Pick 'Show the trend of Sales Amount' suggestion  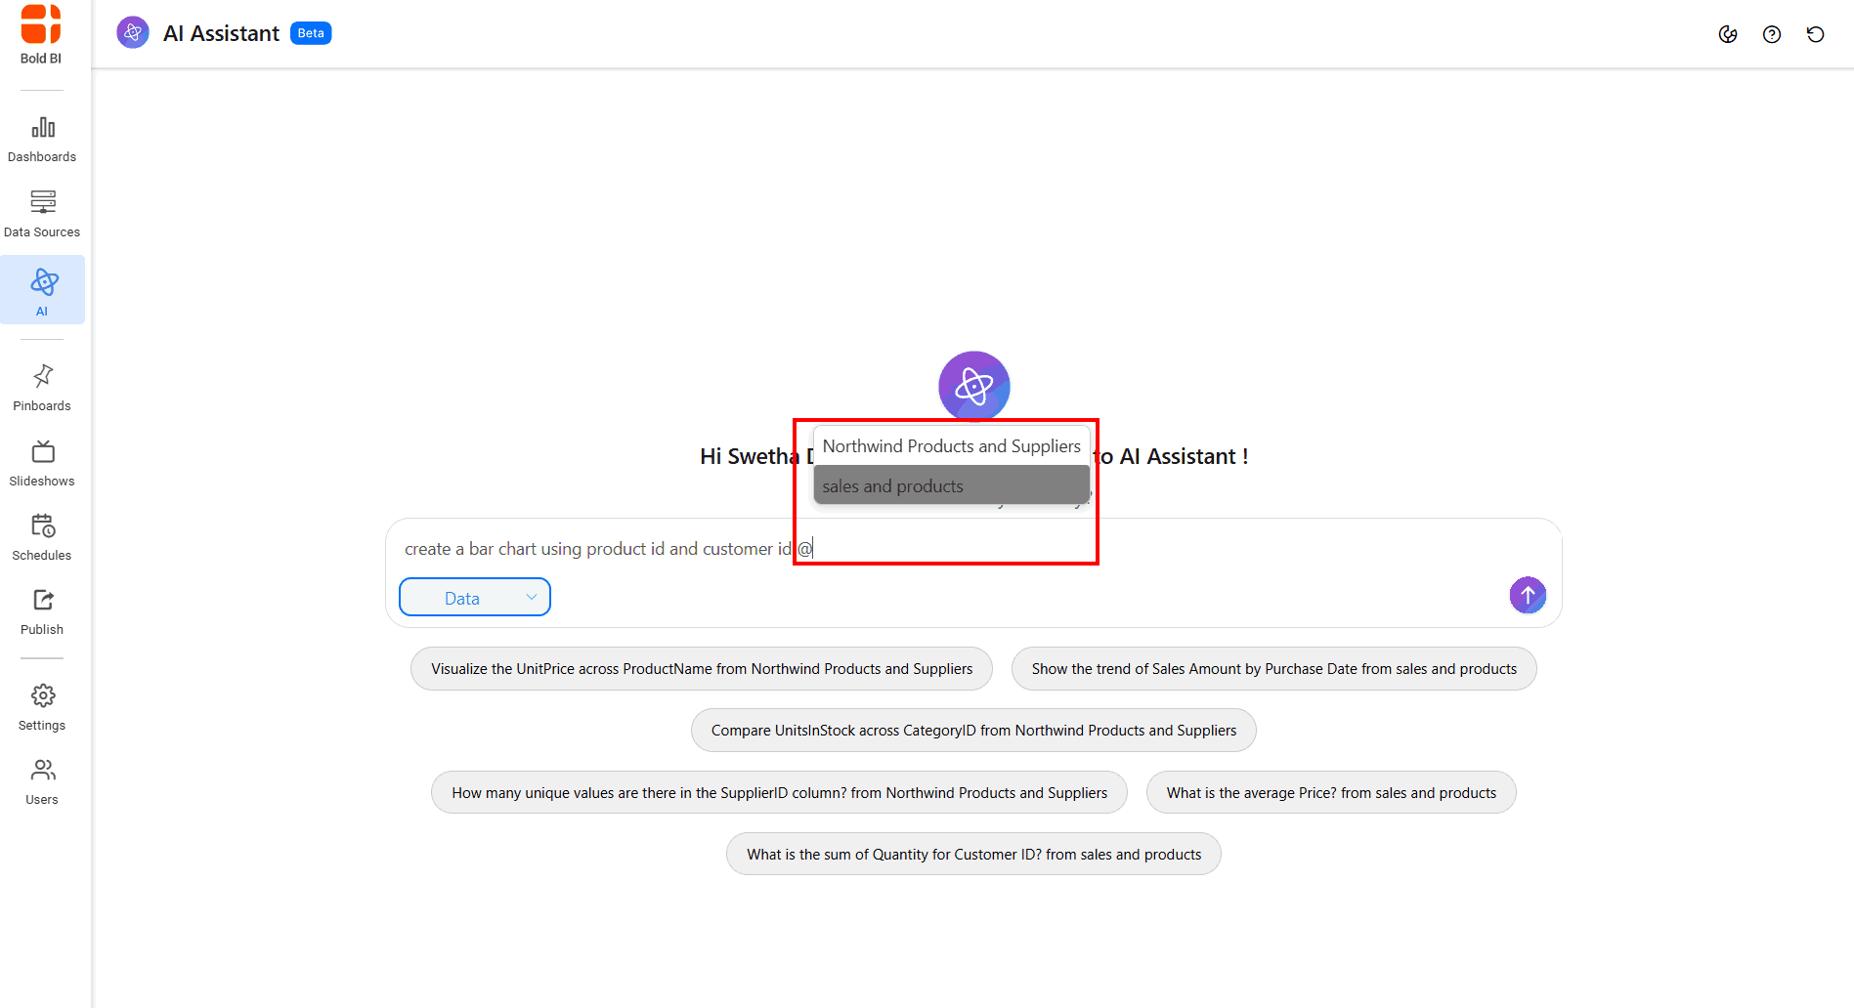1274,669
